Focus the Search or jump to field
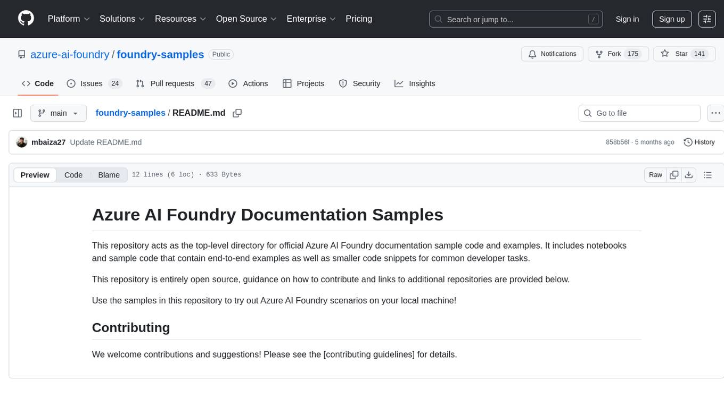The width and height of the screenshot is (724, 406). click(x=516, y=19)
